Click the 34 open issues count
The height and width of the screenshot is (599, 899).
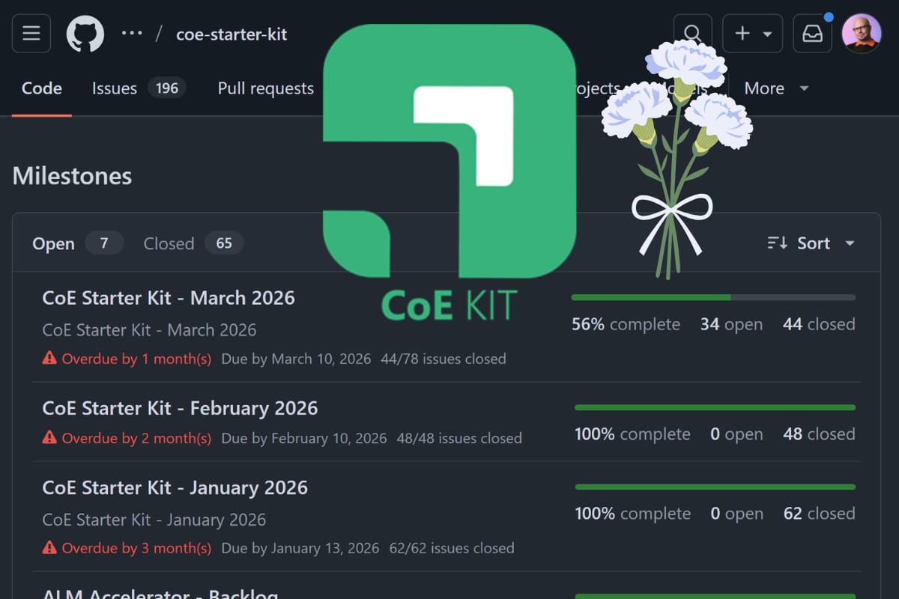tap(731, 324)
